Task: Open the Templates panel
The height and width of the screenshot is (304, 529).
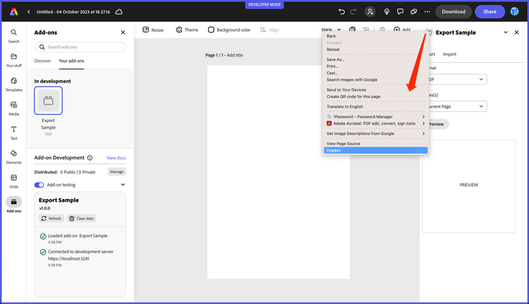Action: click(x=13, y=83)
